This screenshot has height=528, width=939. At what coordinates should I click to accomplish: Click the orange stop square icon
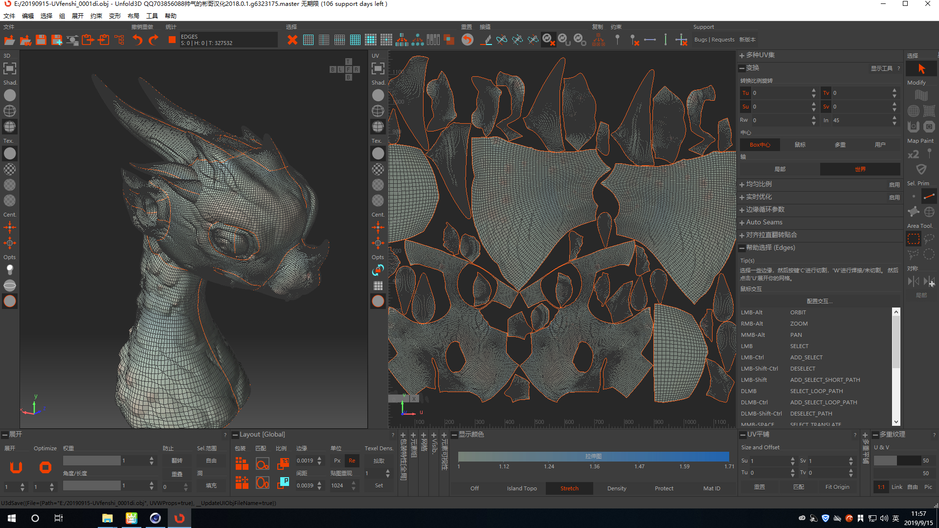172,40
